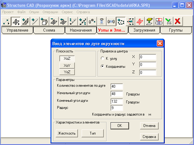Toggle the XoZ plane button

tap(67, 58)
